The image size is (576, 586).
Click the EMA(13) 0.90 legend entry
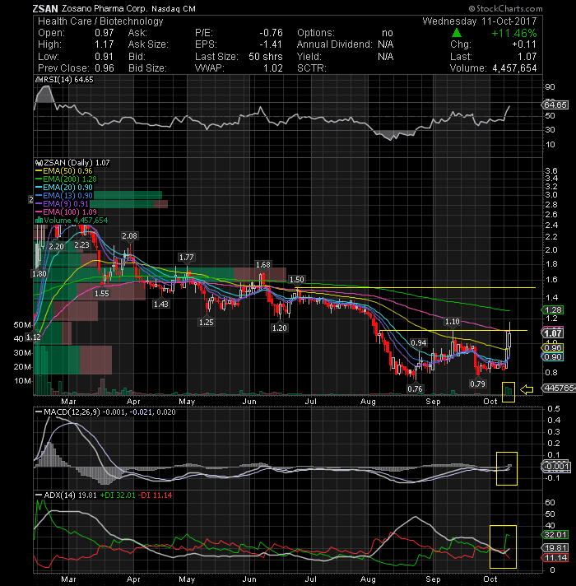63,196
